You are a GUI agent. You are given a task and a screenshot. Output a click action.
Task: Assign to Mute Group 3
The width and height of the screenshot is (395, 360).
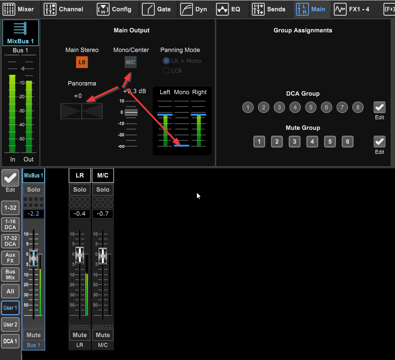pos(295,141)
